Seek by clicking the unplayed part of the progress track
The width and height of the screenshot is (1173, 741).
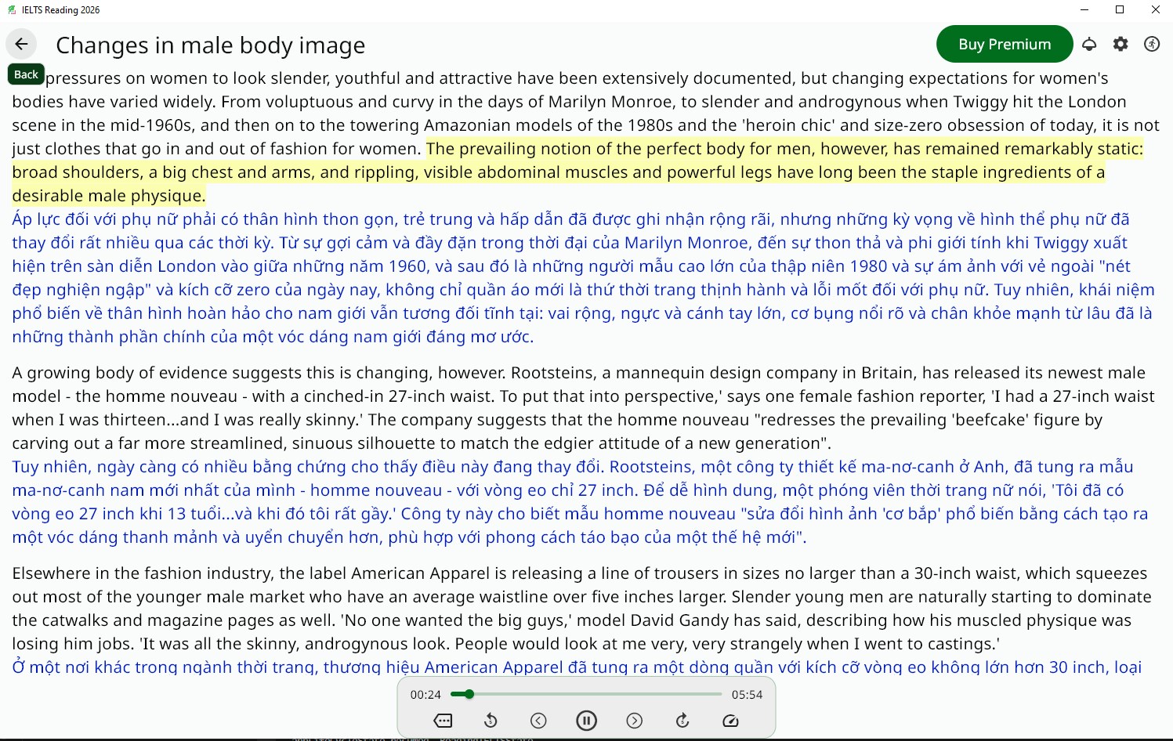[x=597, y=694]
